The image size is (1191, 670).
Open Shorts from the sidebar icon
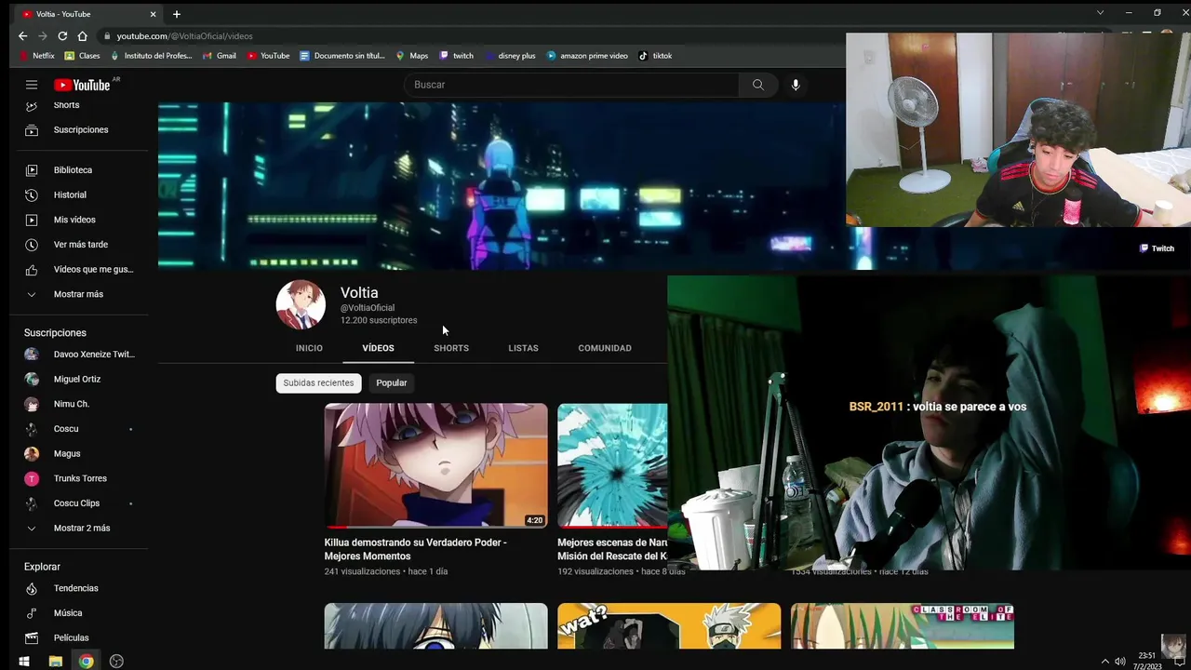[x=32, y=105]
